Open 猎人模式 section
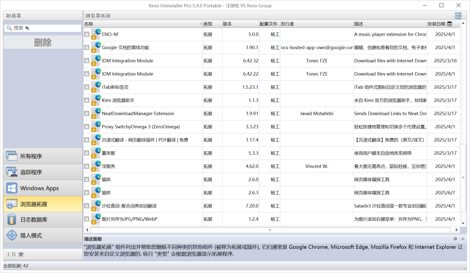The width and height of the screenshot is (470, 273). 43,235
